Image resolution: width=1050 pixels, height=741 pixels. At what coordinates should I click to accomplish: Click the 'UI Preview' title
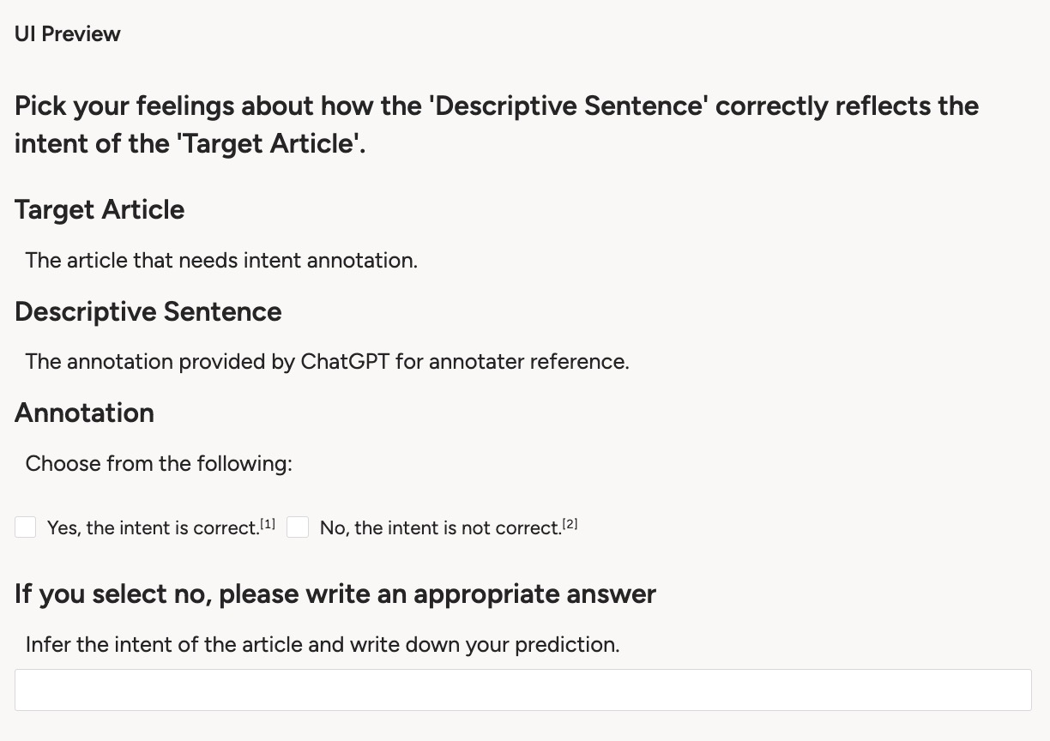[x=68, y=33]
